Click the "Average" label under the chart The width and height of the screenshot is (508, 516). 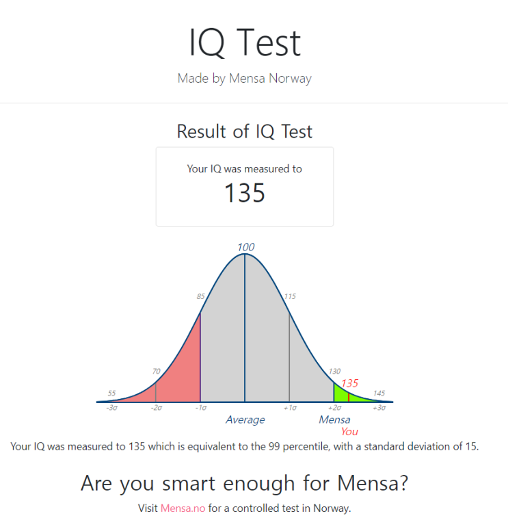245,420
